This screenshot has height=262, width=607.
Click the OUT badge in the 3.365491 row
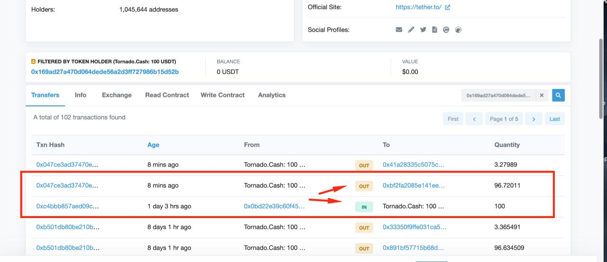364,227
